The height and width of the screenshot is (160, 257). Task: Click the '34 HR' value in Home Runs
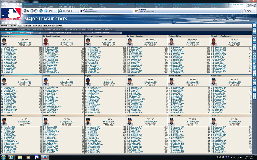click(x=150, y=79)
